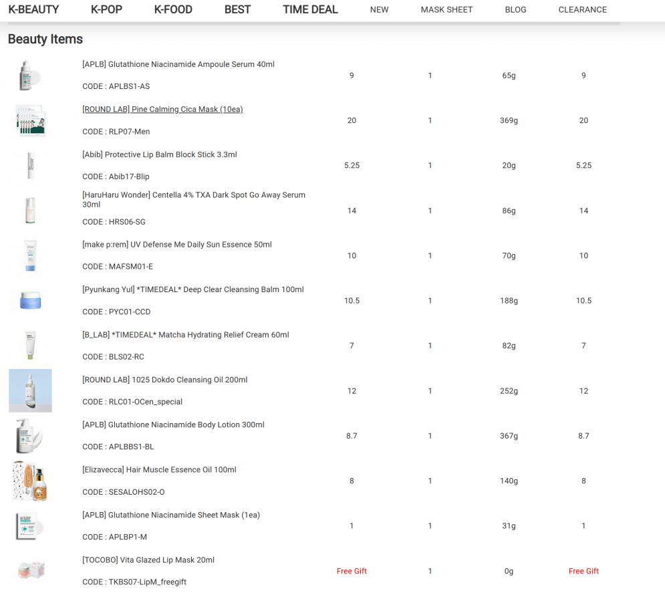
Task: Open the BEST category
Action: click(x=237, y=9)
